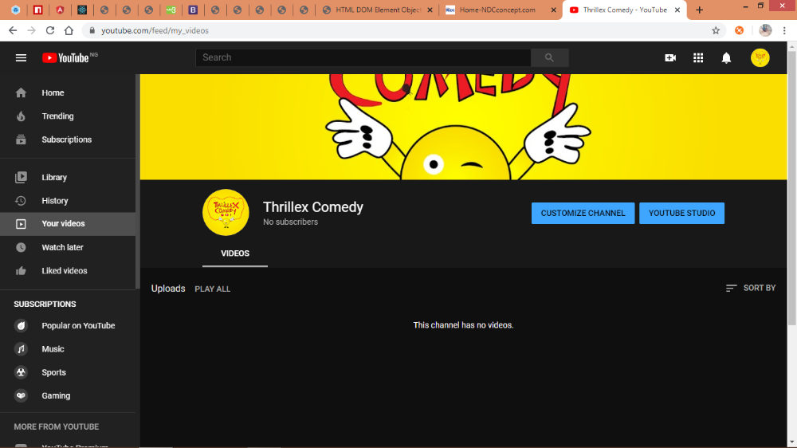Image resolution: width=797 pixels, height=448 pixels.
Task: Select Your videos in sidebar
Action: (68, 224)
